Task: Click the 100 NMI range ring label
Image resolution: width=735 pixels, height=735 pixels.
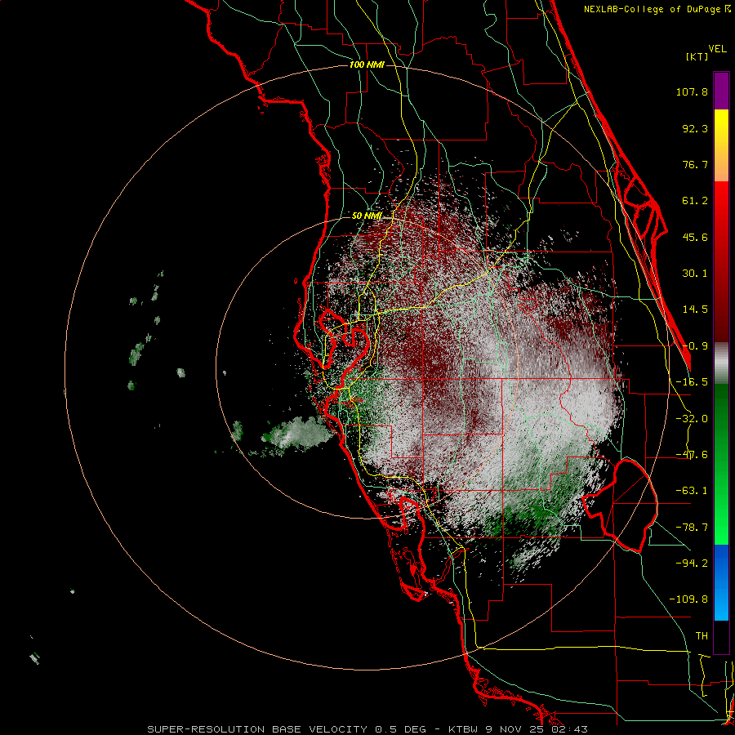Action: coord(367,65)
